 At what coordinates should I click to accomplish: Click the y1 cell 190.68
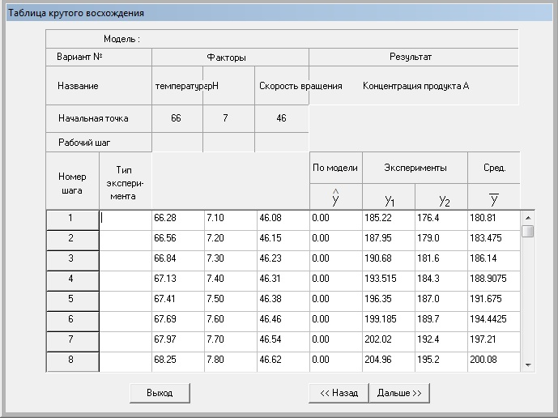tap(389, 261)
